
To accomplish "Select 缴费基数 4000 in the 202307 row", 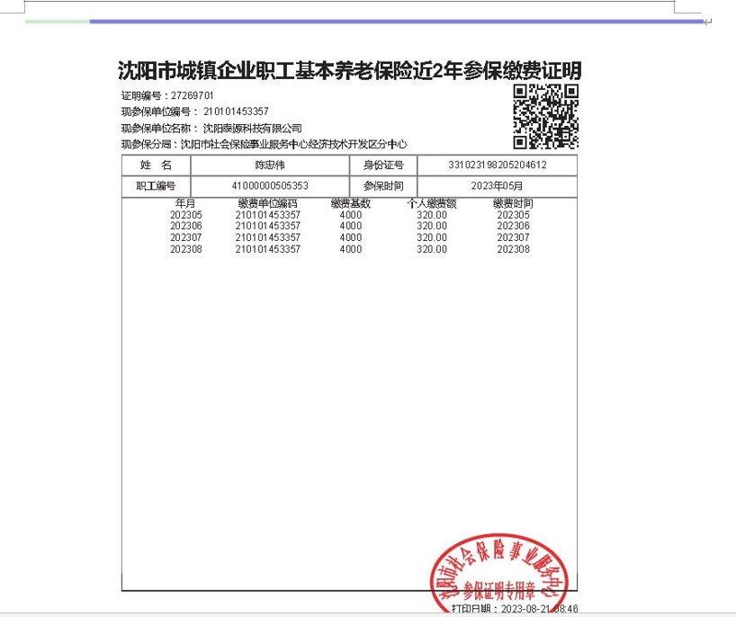I will [x=351, y=237].
